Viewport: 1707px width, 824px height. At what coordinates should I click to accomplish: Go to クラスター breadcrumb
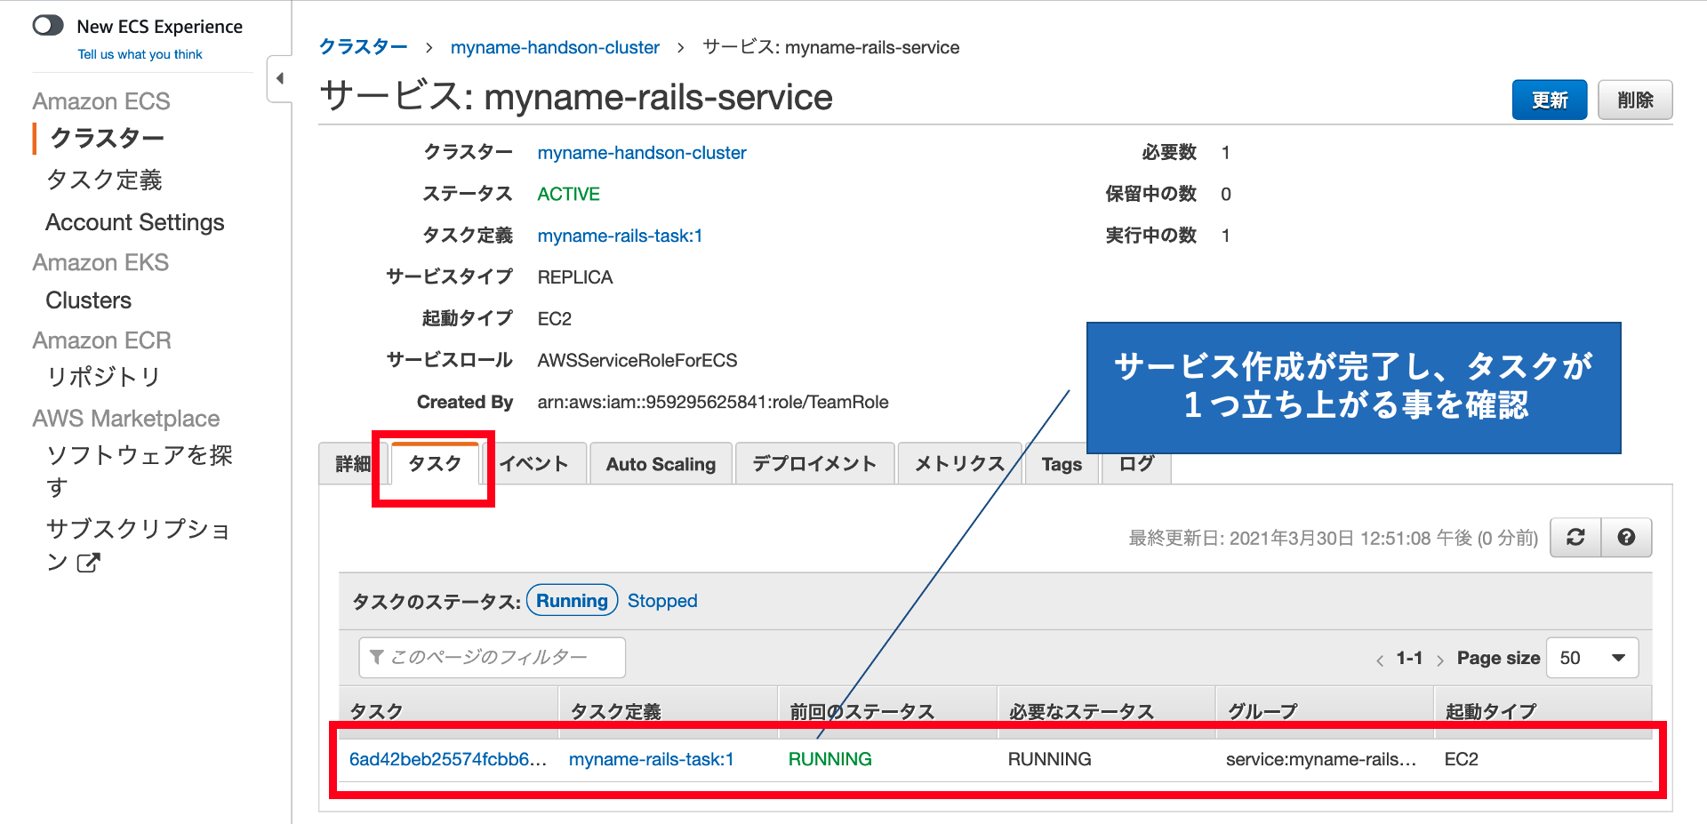363,47
